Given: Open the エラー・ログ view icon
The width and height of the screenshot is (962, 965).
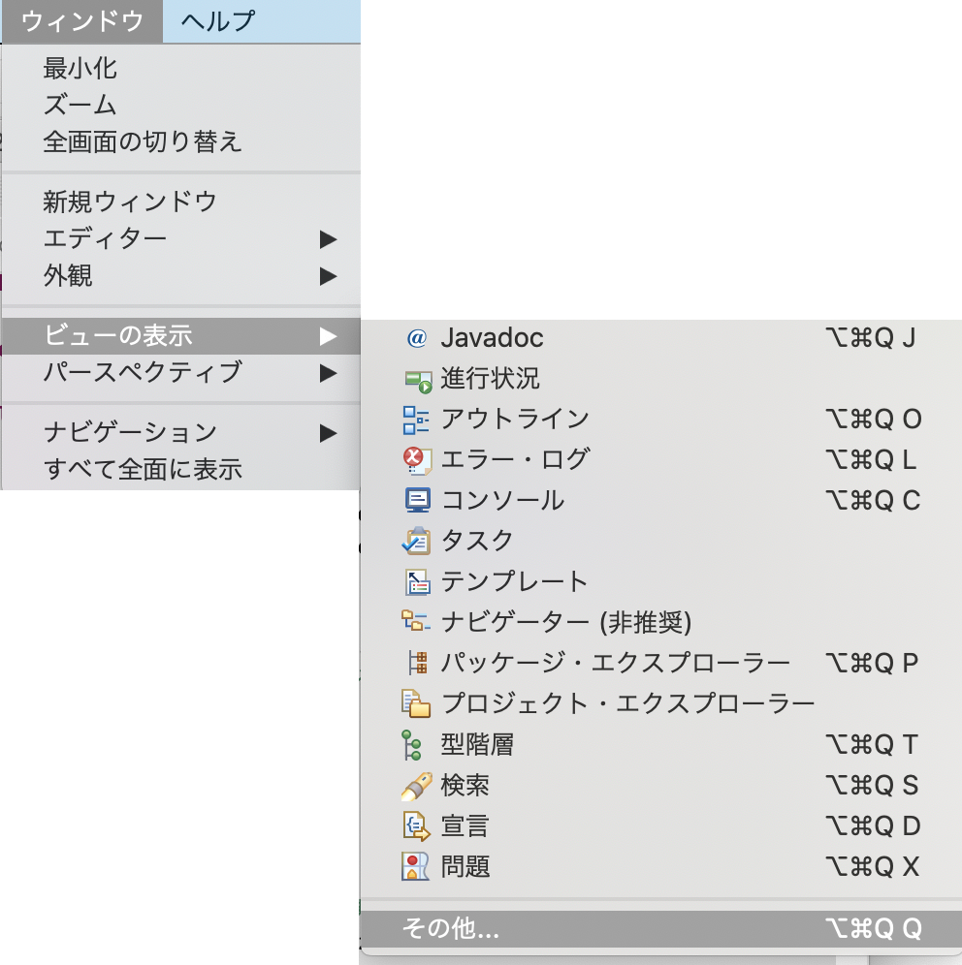Looking at the screenshot, I should pos(417,460).
